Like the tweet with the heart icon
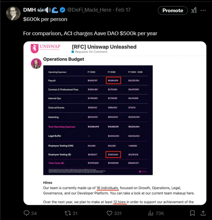The height and width of the screenshot is (220, 212). 110,213
